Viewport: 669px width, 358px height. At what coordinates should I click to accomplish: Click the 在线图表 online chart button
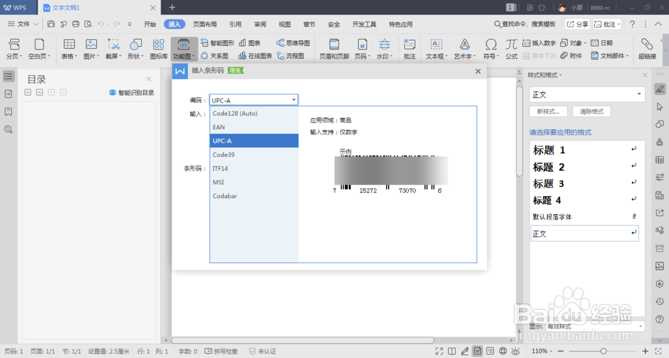(255, 56)
